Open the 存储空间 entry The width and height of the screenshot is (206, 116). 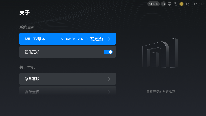[x=58, y=92]
